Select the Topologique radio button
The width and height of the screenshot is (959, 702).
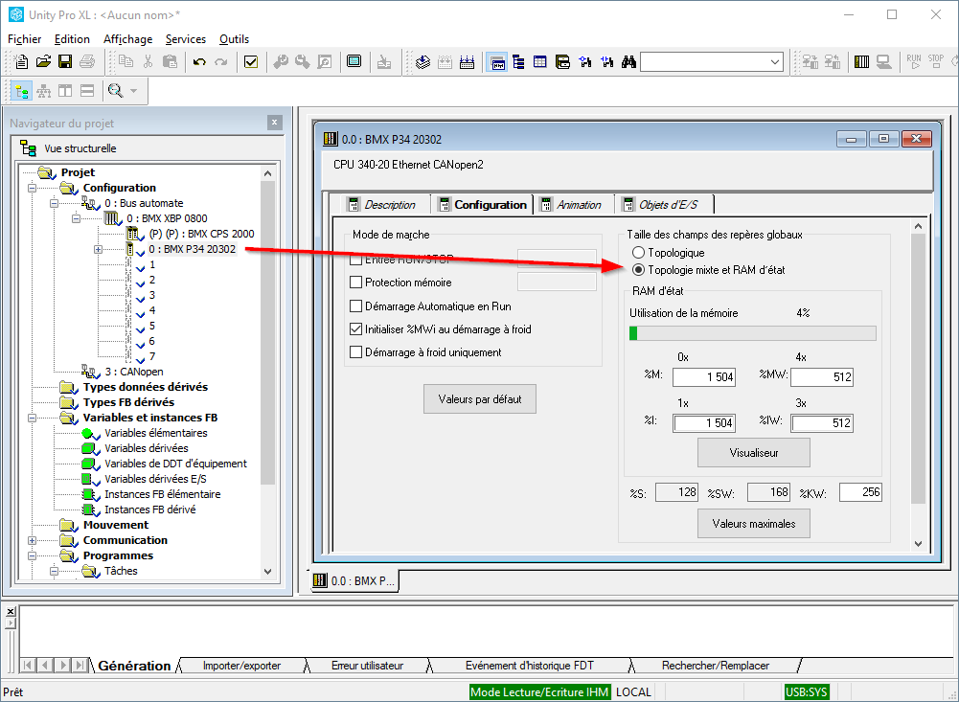click(638, 253)
